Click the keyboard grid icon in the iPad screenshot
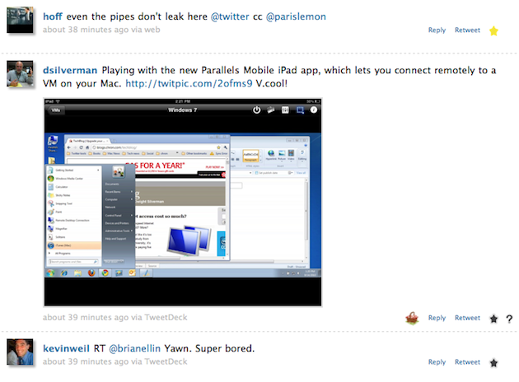The height and width of the screenshot is (382, 519). click(285, 109)
